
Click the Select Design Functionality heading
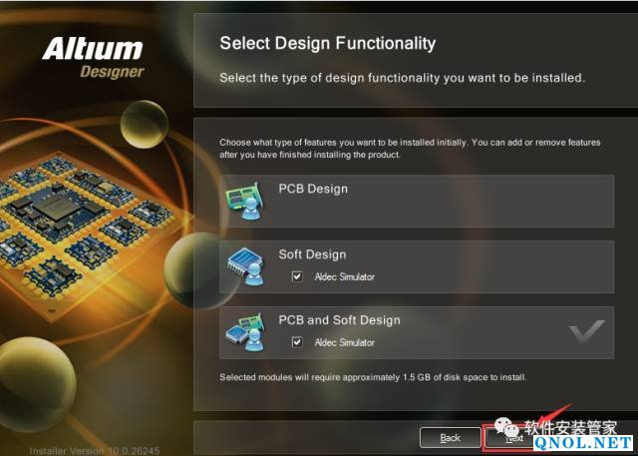click(328, 43)
